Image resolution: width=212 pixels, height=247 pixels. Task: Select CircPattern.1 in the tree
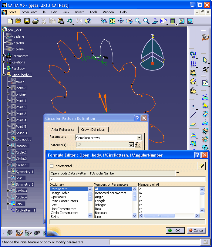click(x=25, y=210)
